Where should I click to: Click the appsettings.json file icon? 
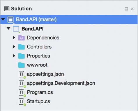pos(22,74)
